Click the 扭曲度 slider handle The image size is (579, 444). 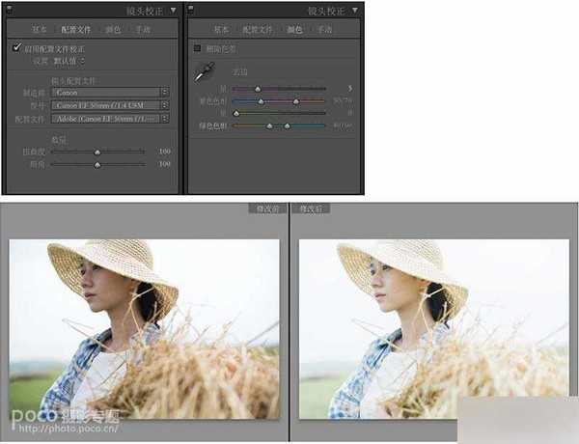point(97,153)
